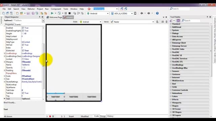Click the Save floppy disk toolbar icon
Viewport: 216px width, 121px height.
pyautogui.click(x=28, y=13)
